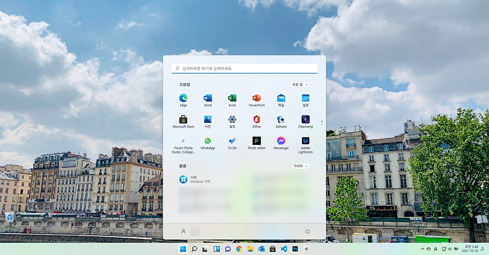Launch the Office app
Screen dimensions: 489x255
click(256, 122)
